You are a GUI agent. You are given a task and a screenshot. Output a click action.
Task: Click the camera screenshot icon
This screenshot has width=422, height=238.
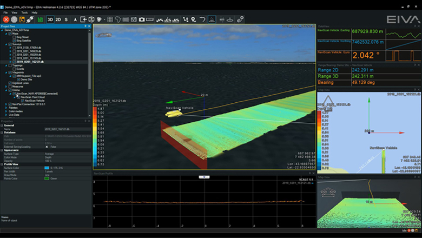pyautogui.click(x=142, y=19)
